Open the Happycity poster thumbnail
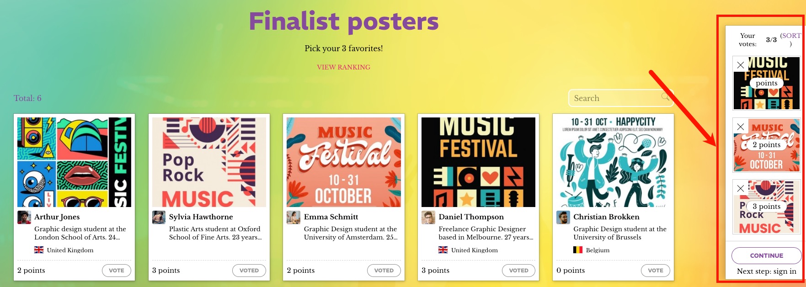The image size is (806, 287). [x=613, y=162]
